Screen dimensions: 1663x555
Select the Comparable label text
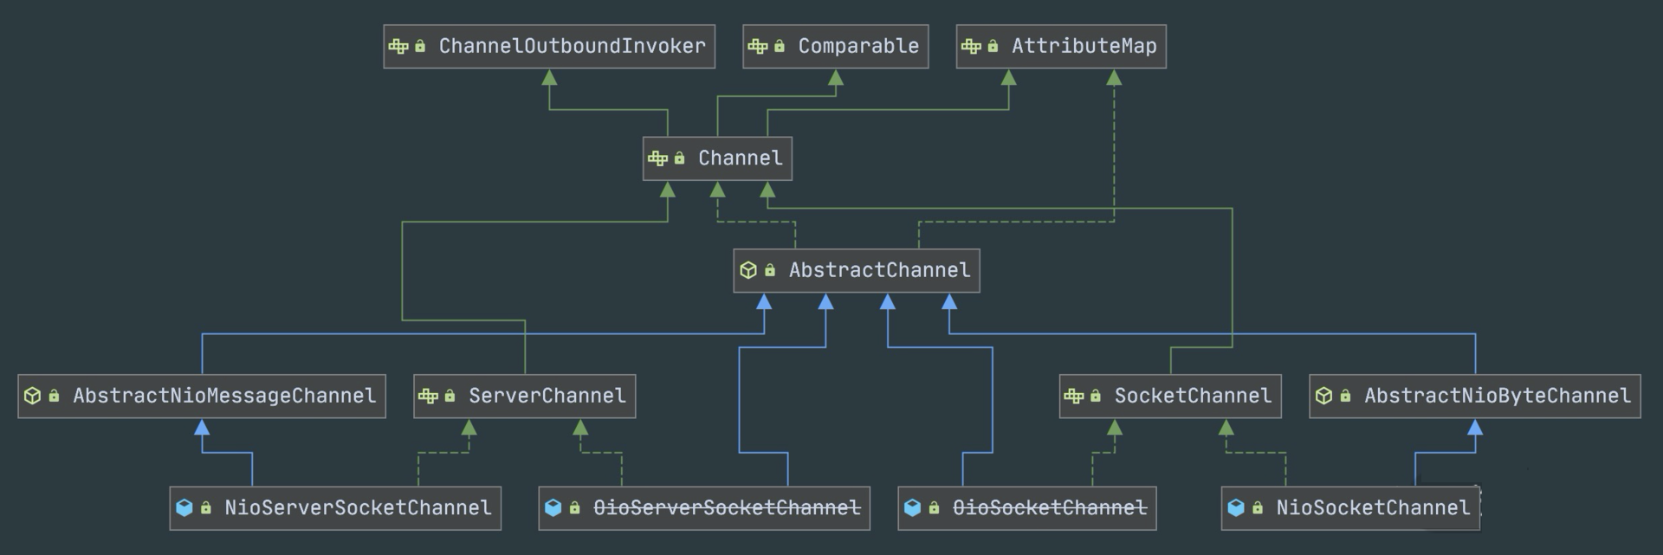[x=858, y=47]
